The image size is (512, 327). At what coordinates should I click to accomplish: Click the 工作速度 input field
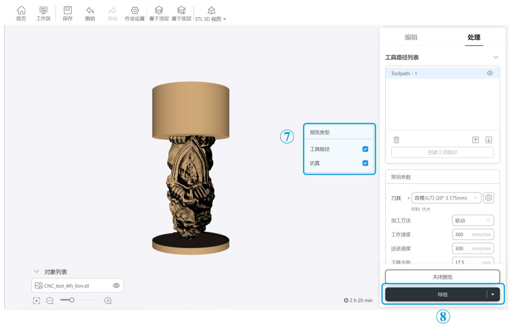tap(473, 234)
